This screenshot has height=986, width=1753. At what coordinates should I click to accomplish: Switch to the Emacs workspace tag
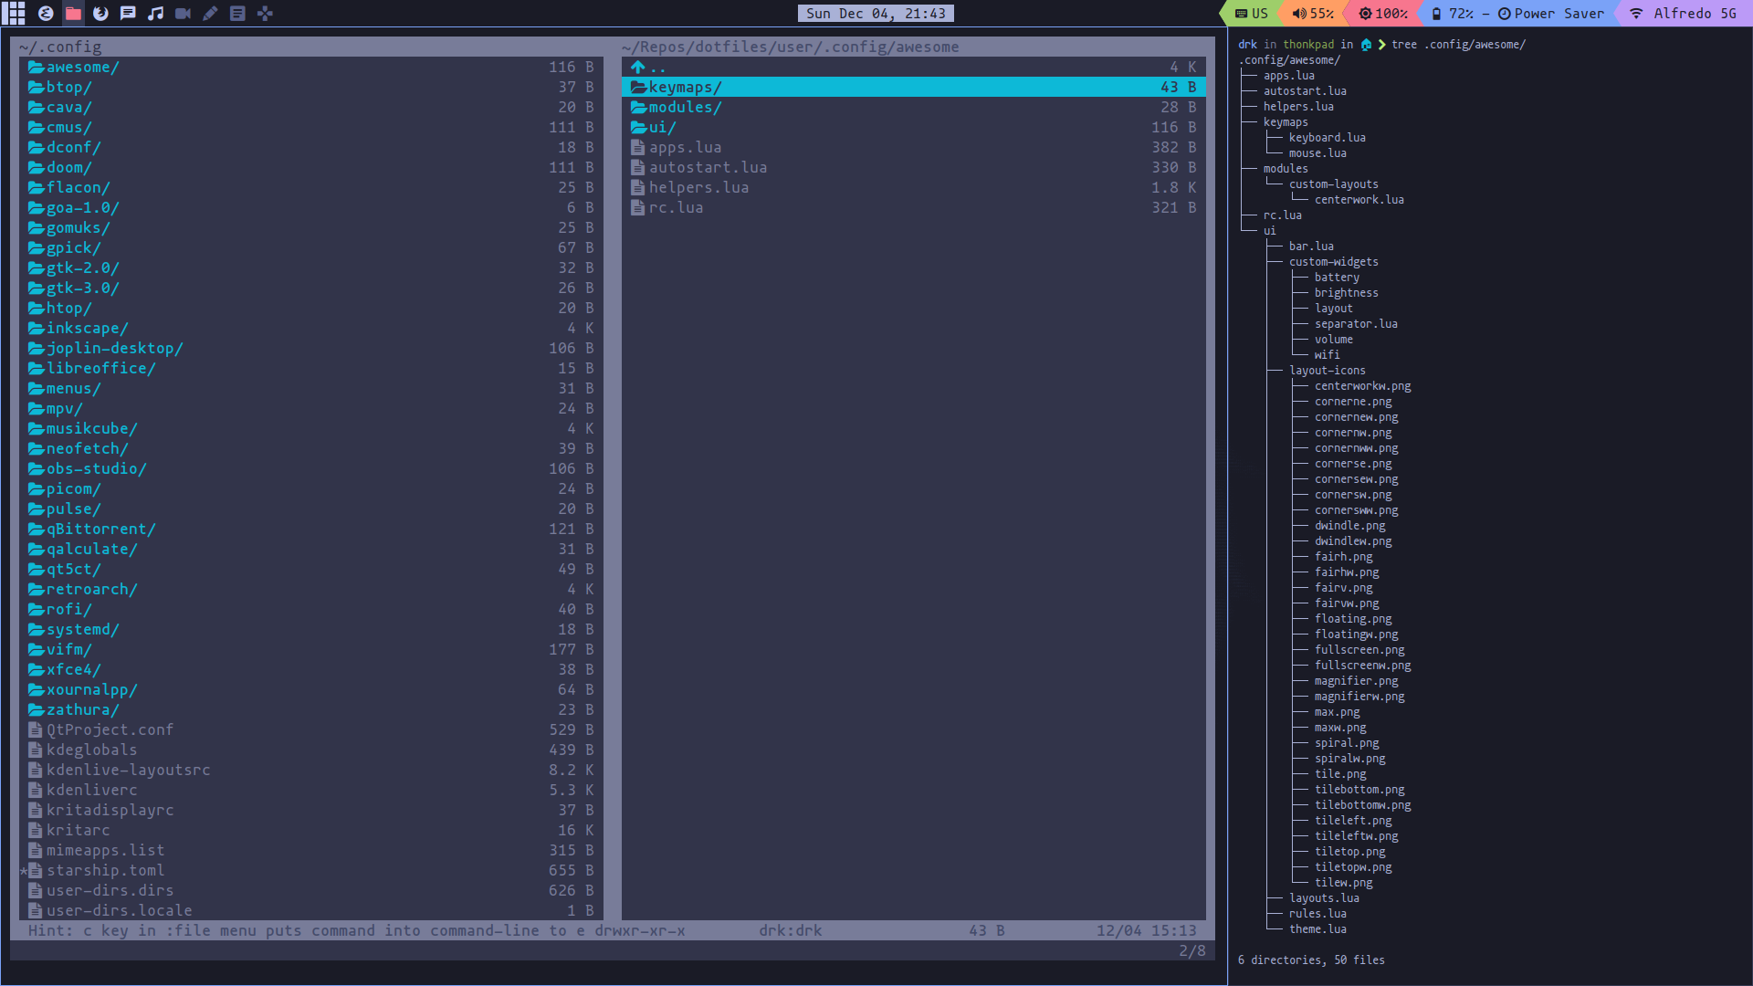(x=46, y=13)
